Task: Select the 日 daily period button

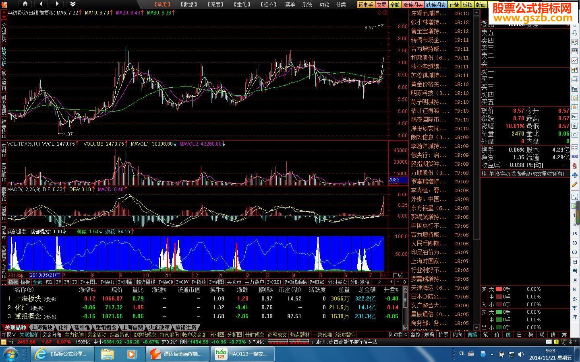Action: tap(575, 261)
